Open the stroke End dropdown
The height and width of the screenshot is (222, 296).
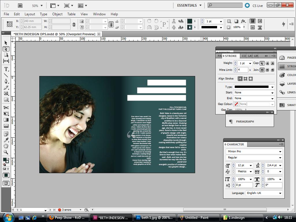click(x=272, y=98)
